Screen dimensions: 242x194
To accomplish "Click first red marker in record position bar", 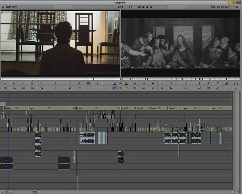I will 130,79.
